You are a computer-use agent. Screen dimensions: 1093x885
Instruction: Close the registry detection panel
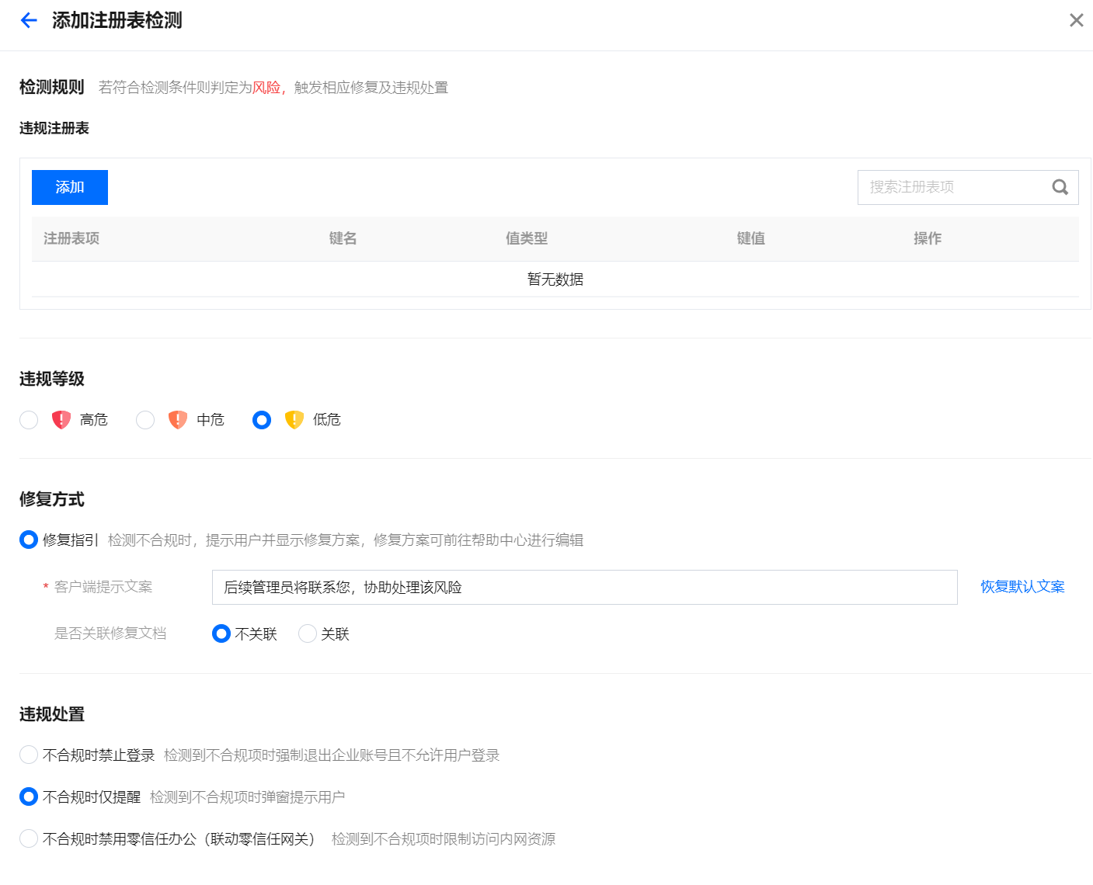click(x=1076, y=20)
